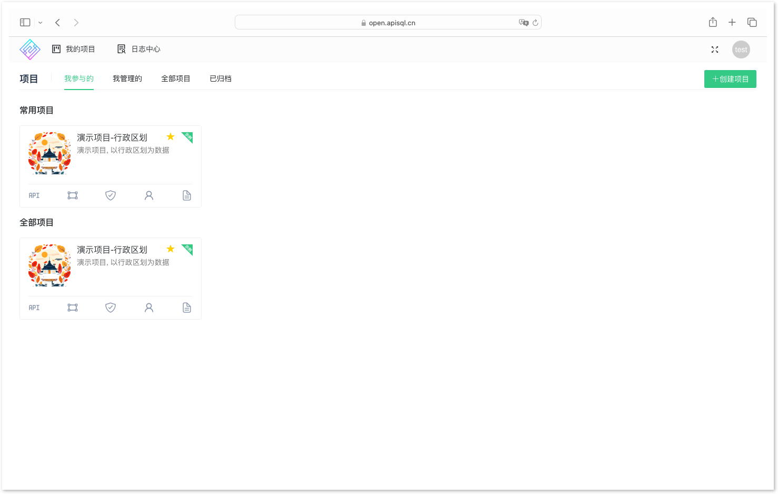Unstar the project in 常用项目 section
The height and width of the screenshot is (494, 778).
tap(171, 137)
